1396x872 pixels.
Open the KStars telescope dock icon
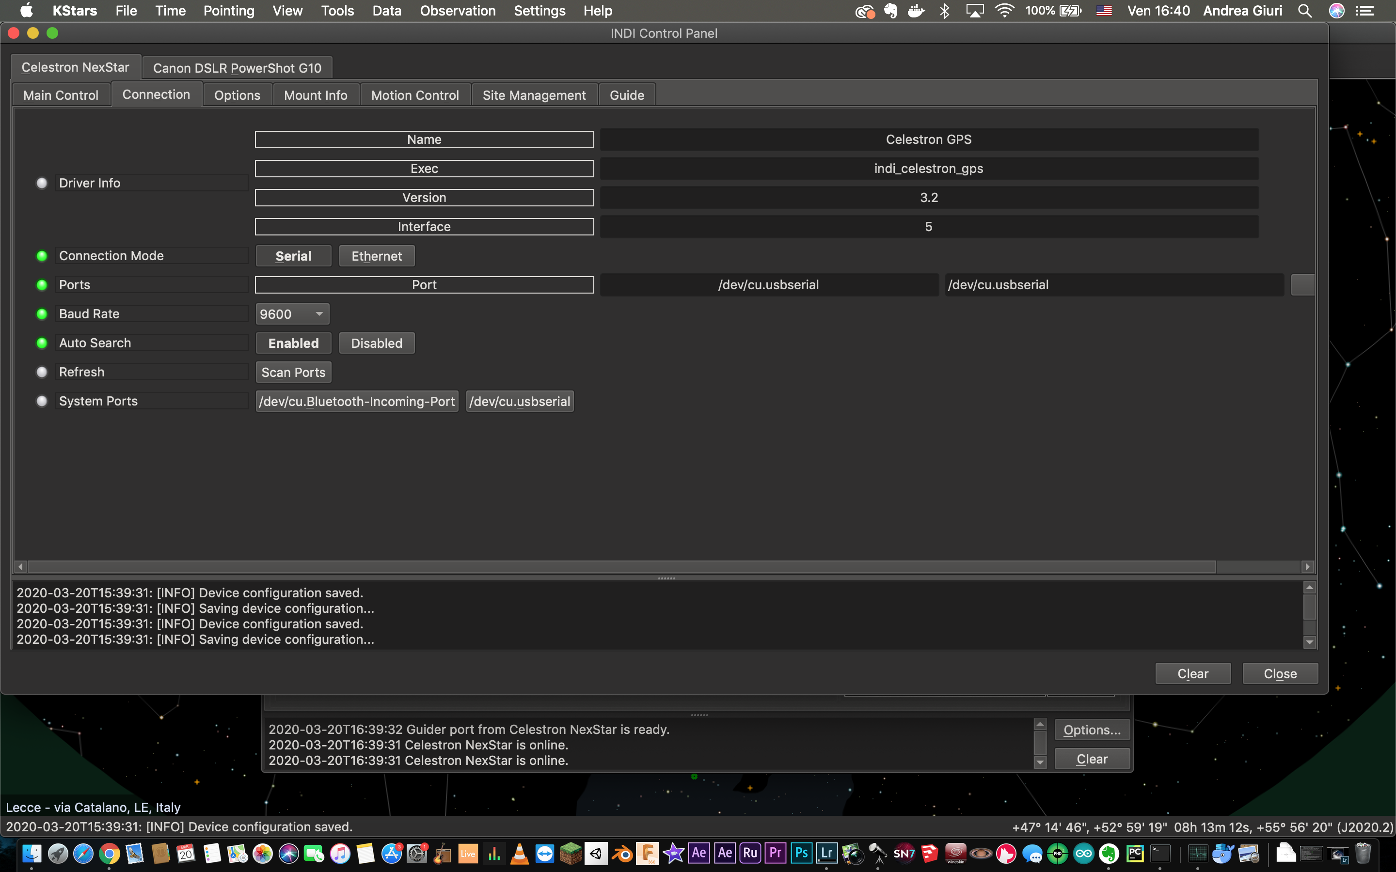[878, 853]
